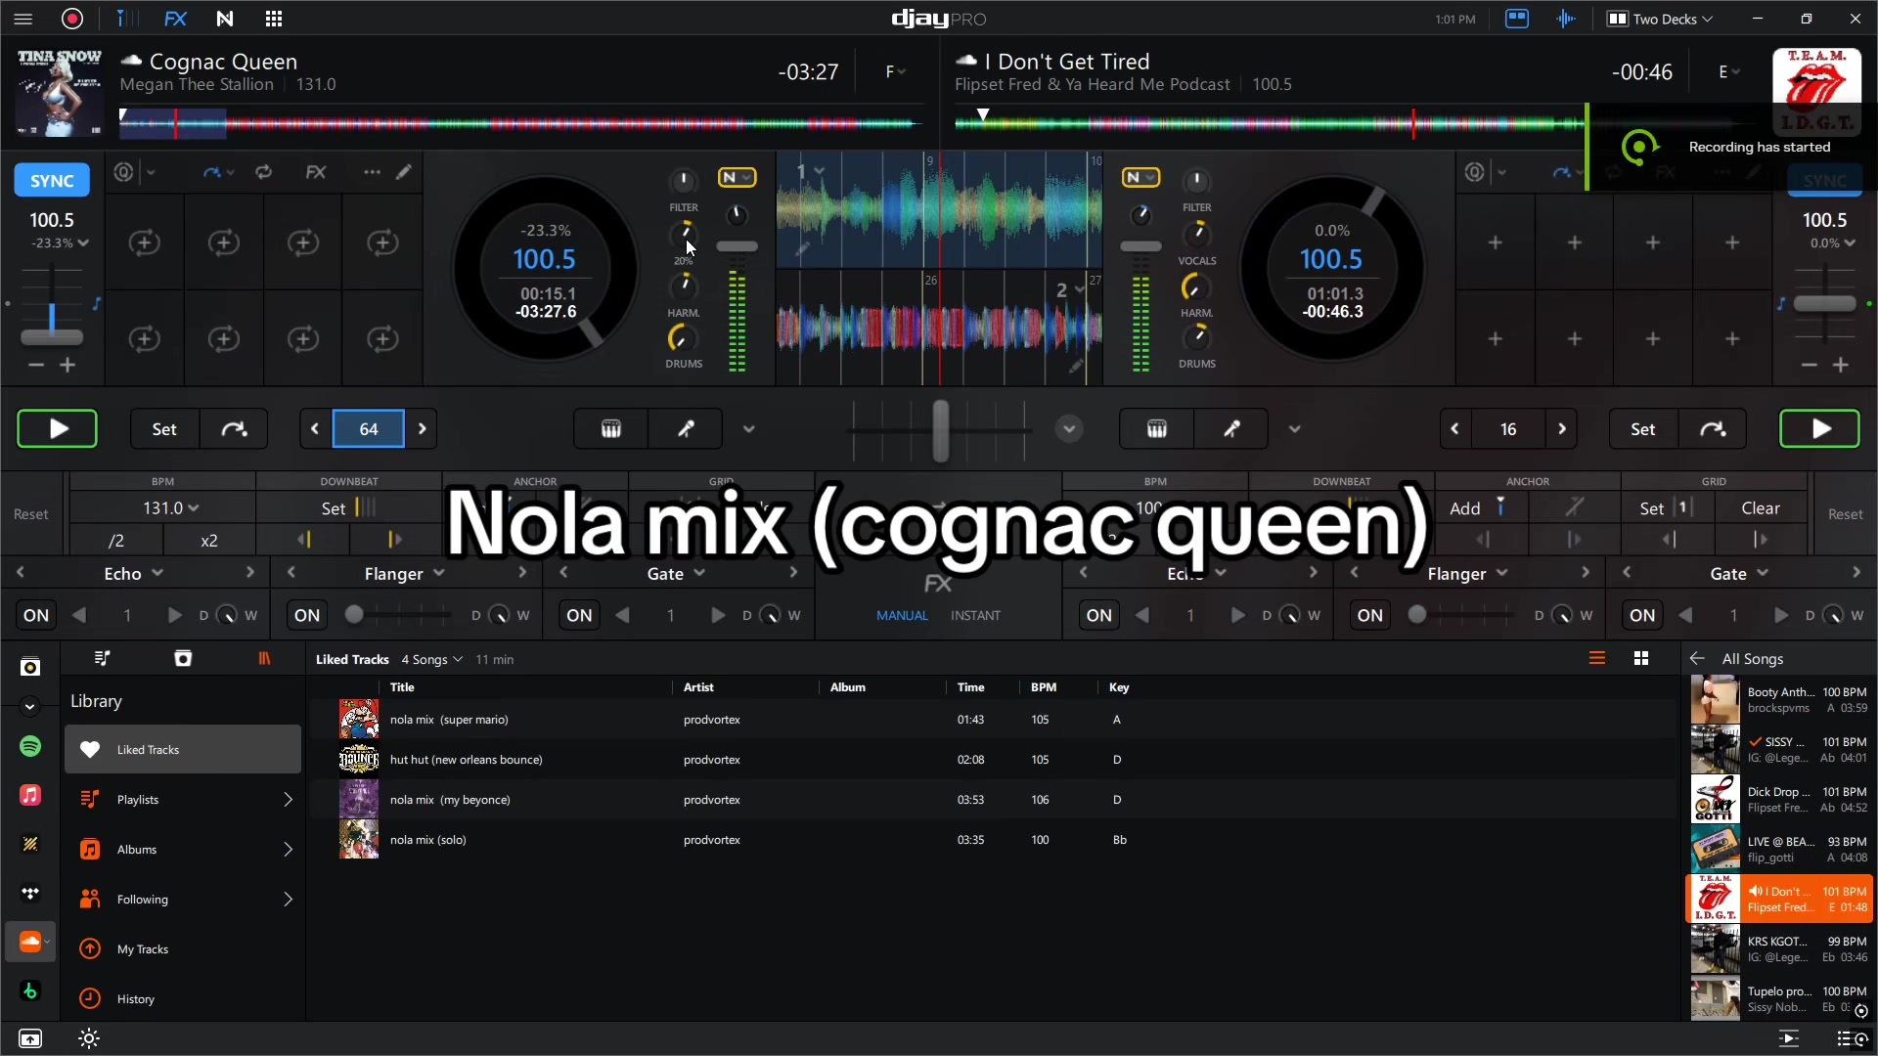Open the Spotify source in sidebar
This screenshot has width=1878, height=1056.
(30, 747)
